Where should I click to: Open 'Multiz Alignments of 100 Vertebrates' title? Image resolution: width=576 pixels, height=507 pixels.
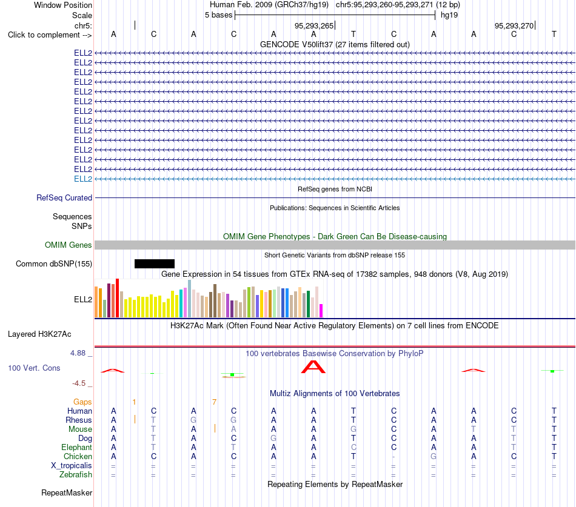335,394
